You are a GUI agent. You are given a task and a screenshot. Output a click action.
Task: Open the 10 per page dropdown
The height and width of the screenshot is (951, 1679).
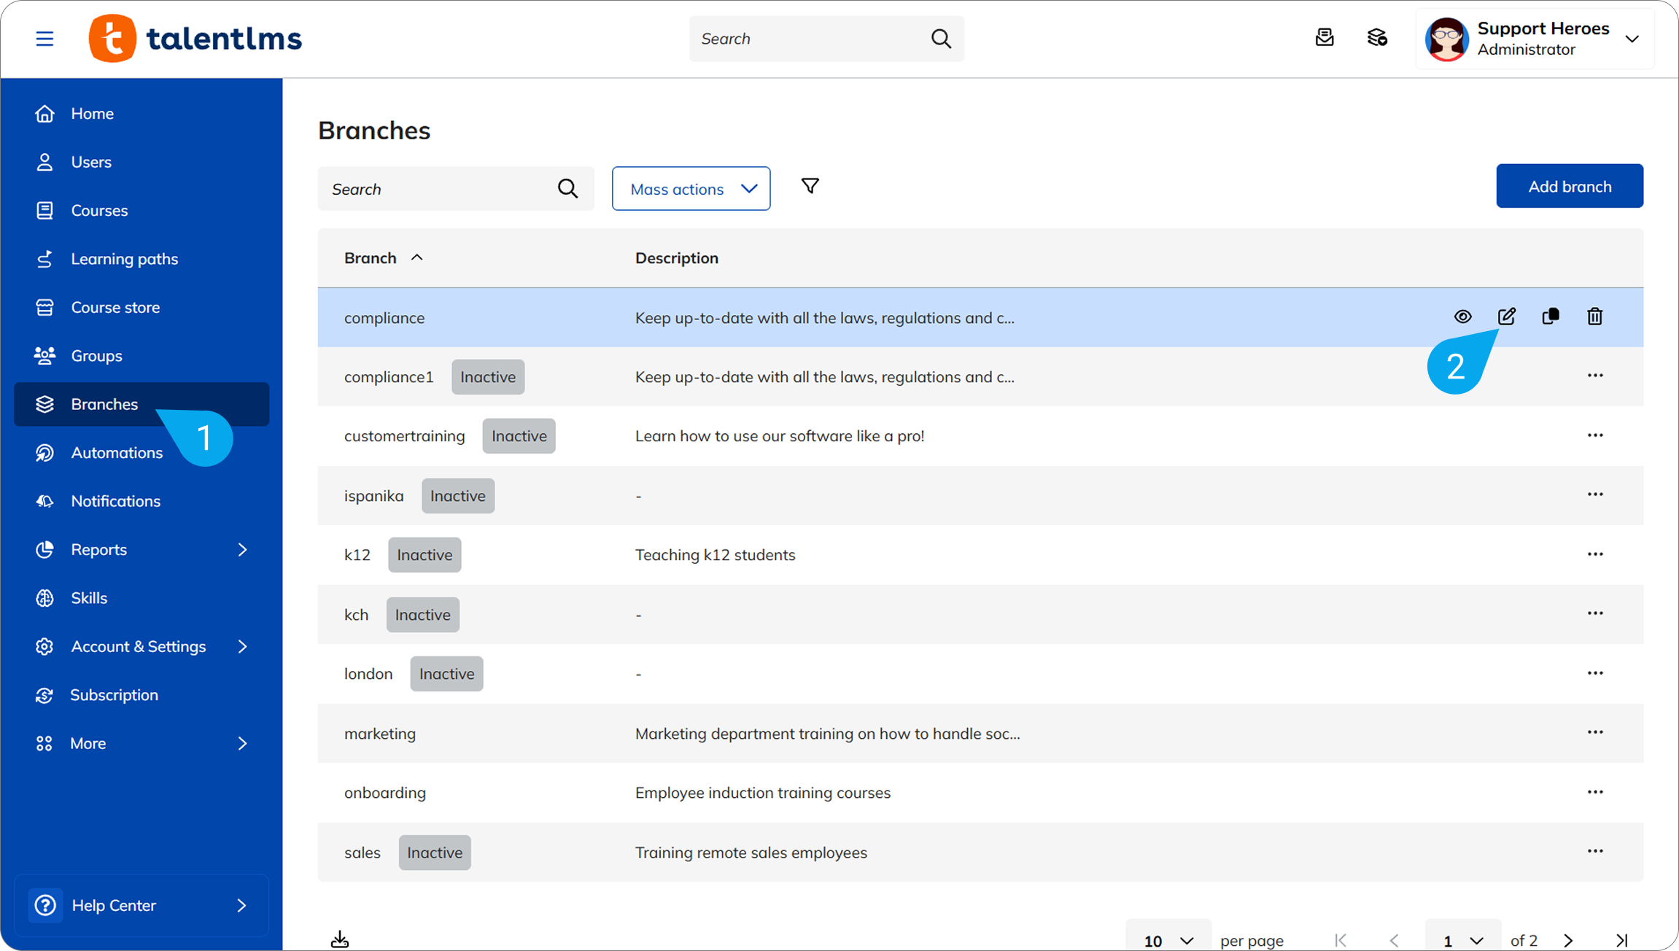click(x=1168, y=940)
